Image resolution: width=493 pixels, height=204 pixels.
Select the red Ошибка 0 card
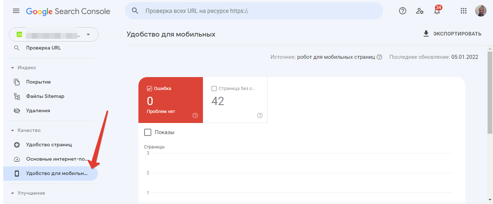pos(171,100)
